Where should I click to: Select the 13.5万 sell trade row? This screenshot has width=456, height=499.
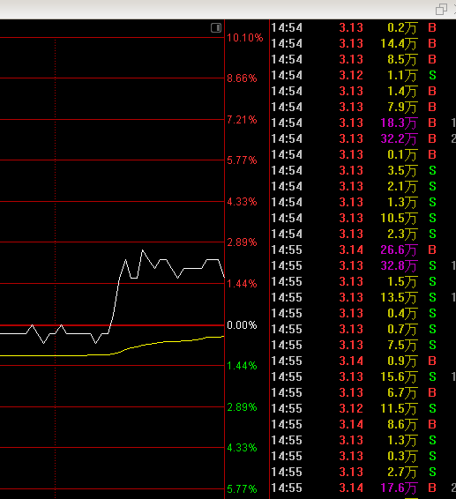click(363, 298)
